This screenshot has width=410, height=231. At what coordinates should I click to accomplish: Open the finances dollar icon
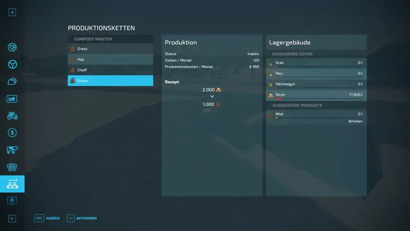coord(12,133)
